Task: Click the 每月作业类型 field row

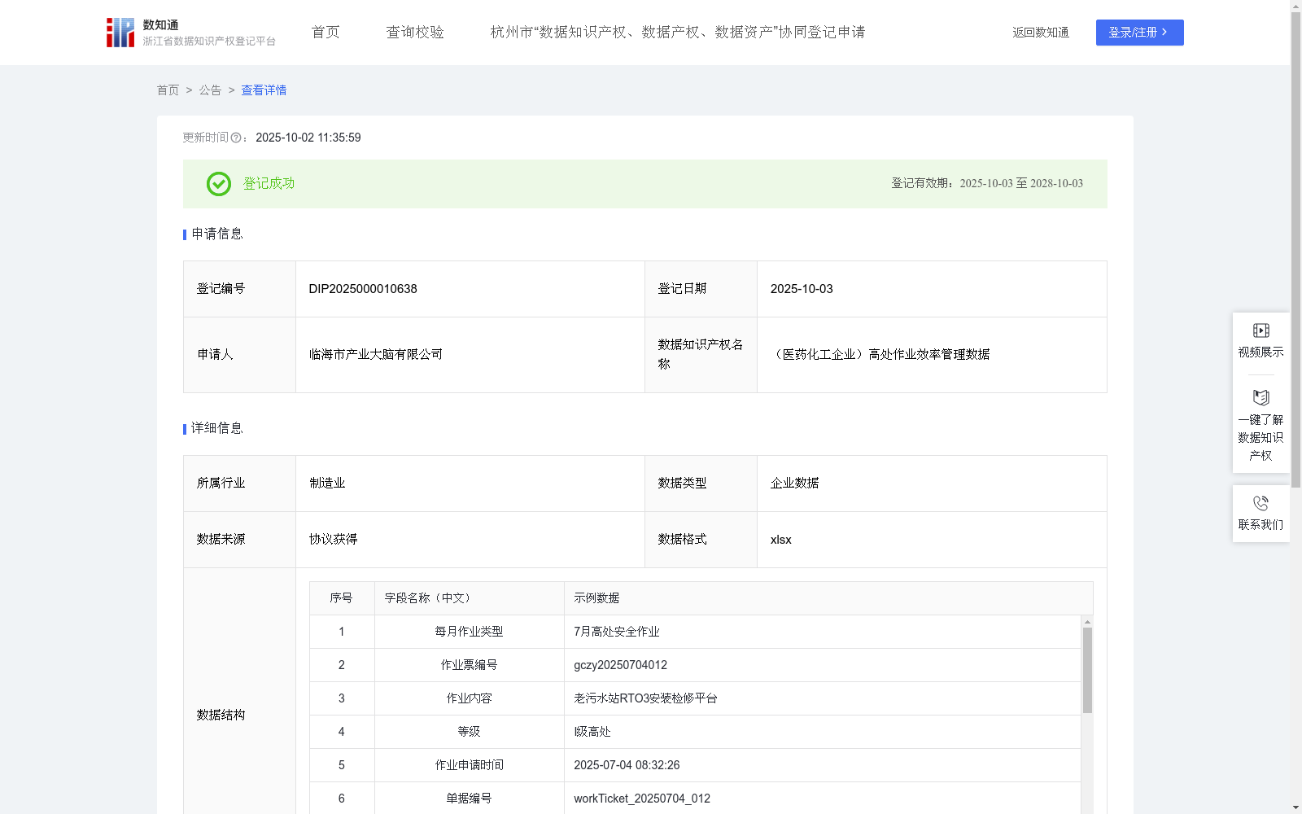Action: pyautogui.click(x=695, y=632)
